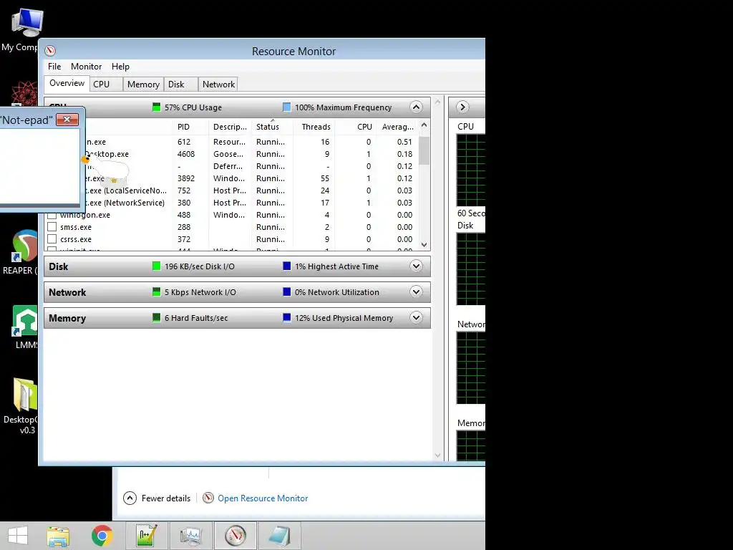
Task: Open the REAPER desktop shortcut
Action: pyautogui.click(x=21, y=251)
